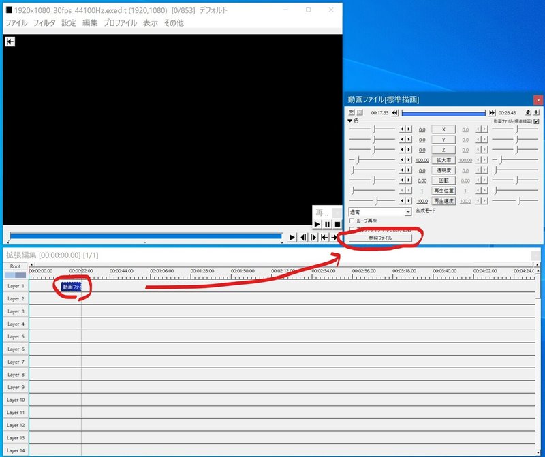The width and height of the screenshot is (545, 457).
Task: Decrease 拡大率 with the left-side left arrow
Action: [x=402, y=160]
